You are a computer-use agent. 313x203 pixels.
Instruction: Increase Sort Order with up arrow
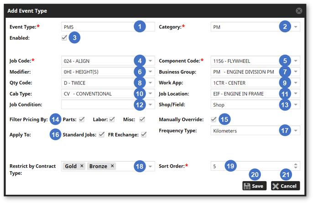(296, 164)
